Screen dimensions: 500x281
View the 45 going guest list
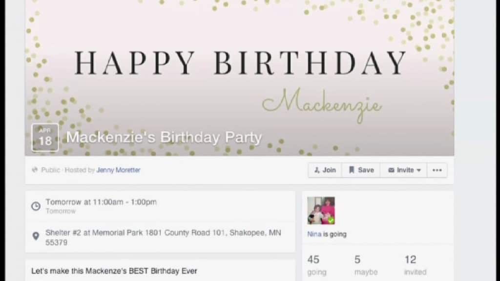(x=316, y=265)
